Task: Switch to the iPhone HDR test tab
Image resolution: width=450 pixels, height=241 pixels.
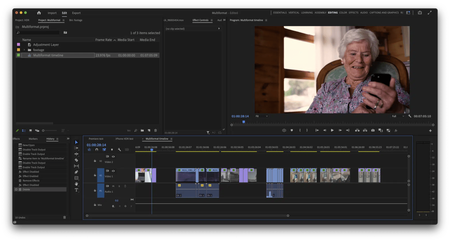Action: coord(124,139)
